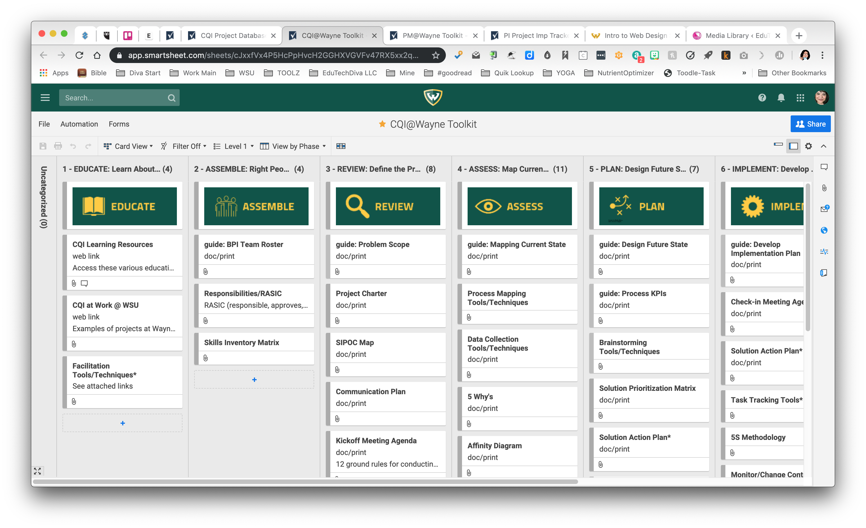This screenshot has height=528, width=866.
Task: Switch to full card view
Action: tap(793, 146)
